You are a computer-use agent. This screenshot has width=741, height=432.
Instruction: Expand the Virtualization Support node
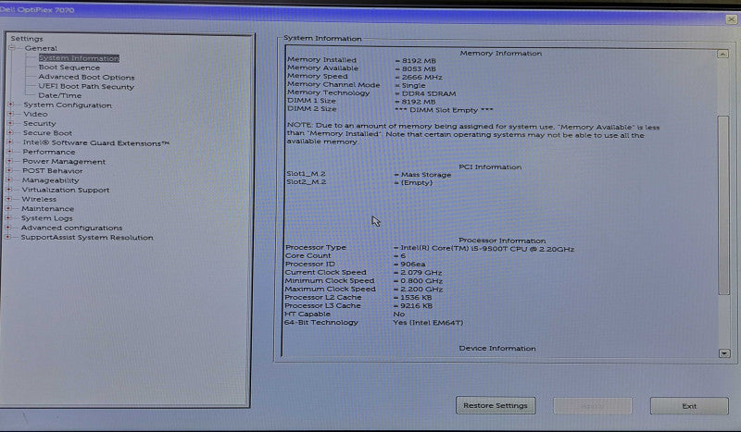pyautogui.click(x=9, y=190)
